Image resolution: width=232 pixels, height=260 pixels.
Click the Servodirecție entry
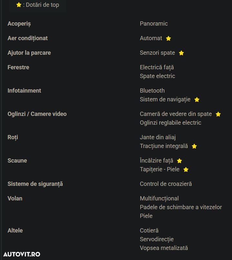tap(157, 239)
